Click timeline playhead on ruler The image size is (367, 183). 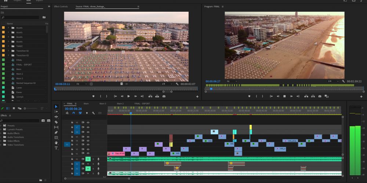tap(131, 113)
